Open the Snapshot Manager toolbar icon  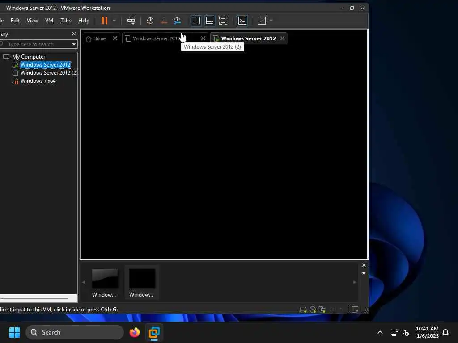tap(177, 21)
